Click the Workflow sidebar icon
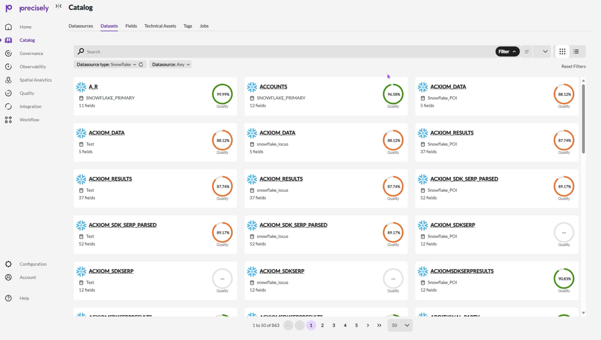601x340 pixels. pos(8,120)
